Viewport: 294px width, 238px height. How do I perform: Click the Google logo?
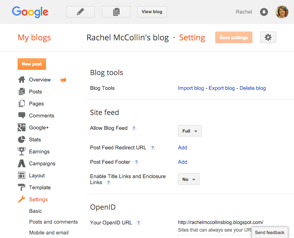pyautogui.click(x=30, y=12)
